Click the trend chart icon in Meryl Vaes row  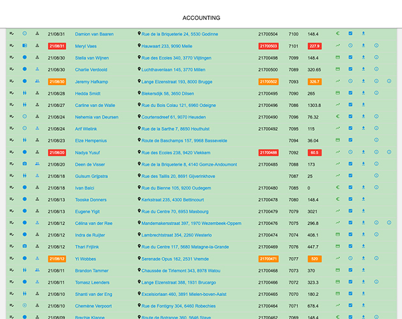point(338,46)
